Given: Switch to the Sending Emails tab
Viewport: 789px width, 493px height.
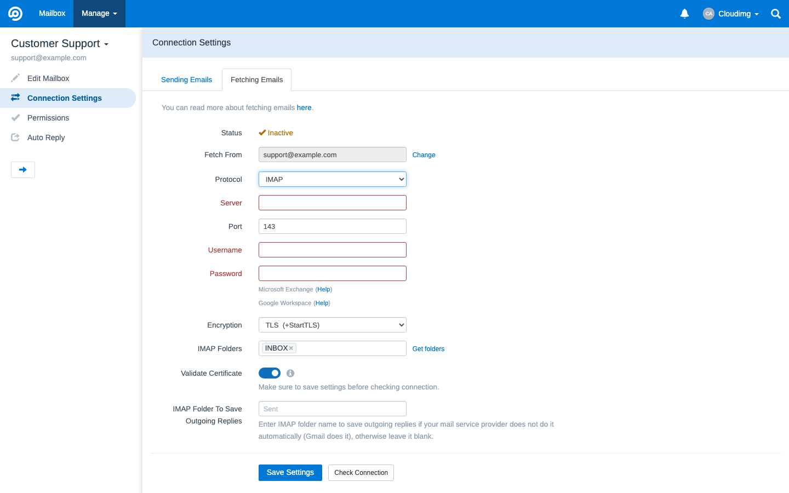Looking at the screenshot, I should [x=186, y=79].
